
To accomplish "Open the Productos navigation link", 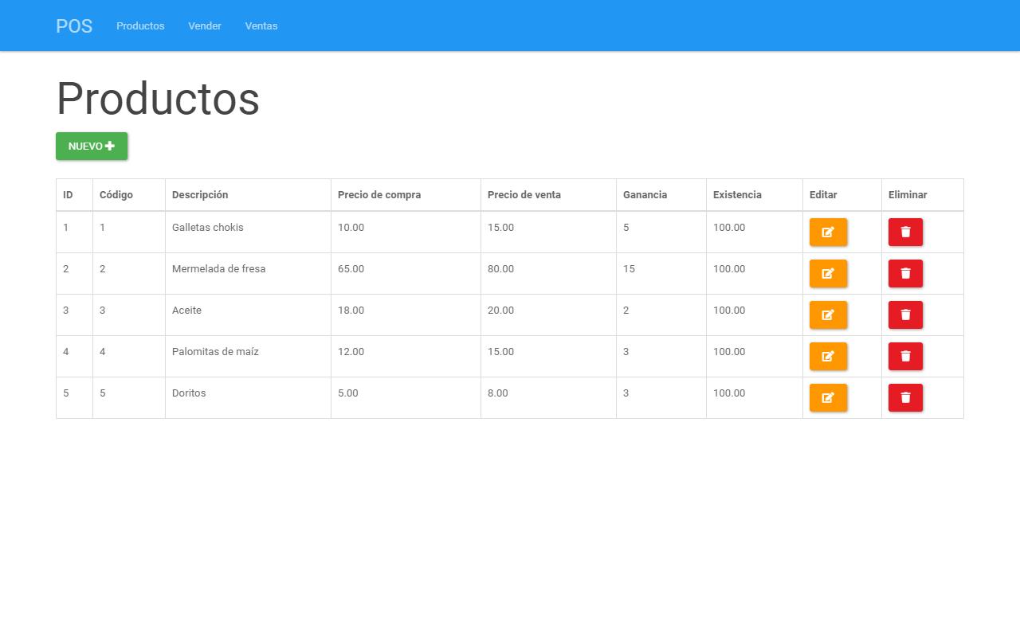I will coord(140,26).
